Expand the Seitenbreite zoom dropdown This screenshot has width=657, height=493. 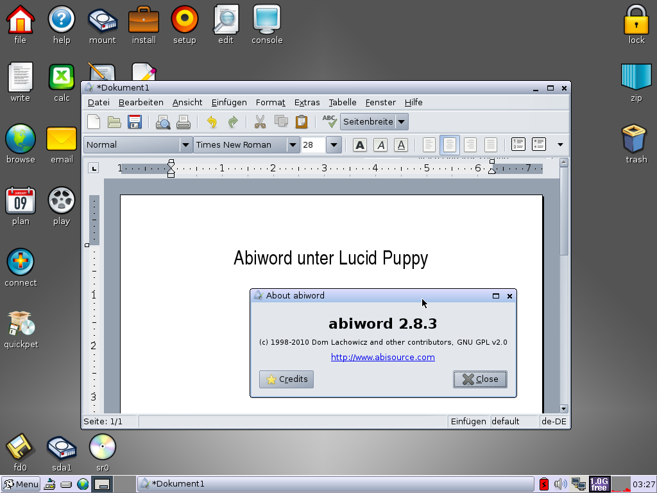tap(402, 122)
